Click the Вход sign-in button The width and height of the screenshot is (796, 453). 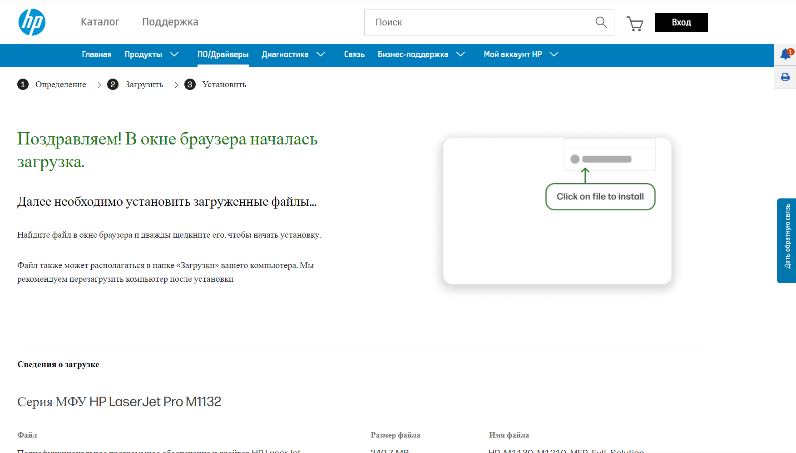681,22
